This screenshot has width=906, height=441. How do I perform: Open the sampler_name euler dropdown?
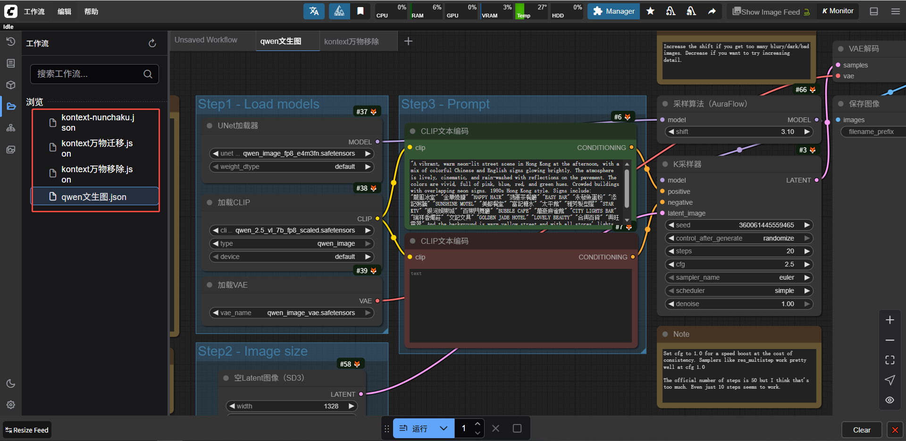click(739, 277)
